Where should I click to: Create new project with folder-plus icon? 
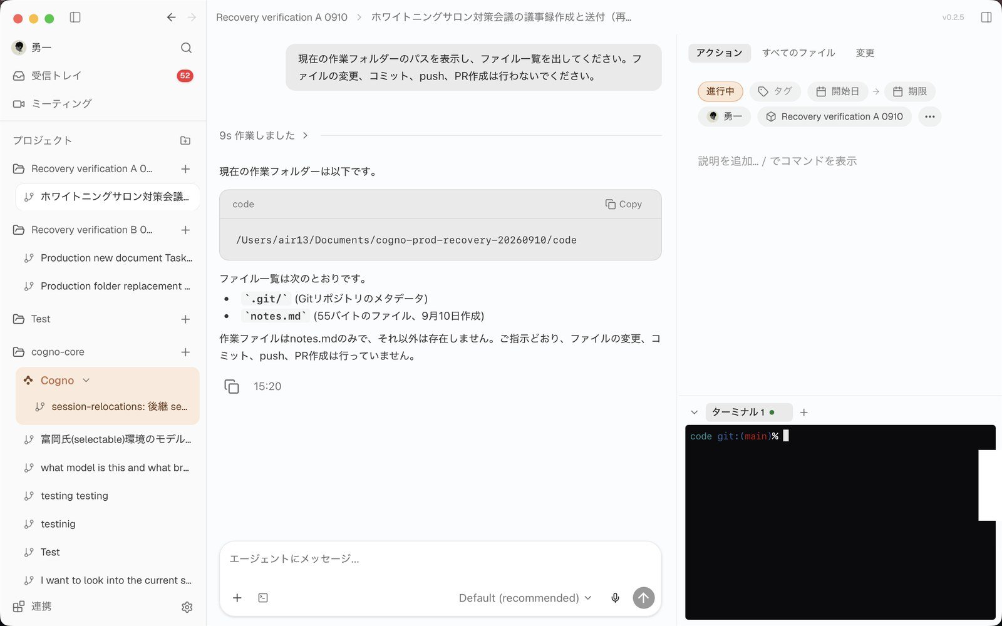tap(185, 141)
